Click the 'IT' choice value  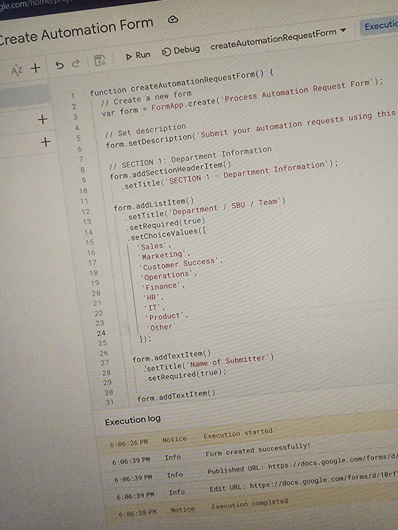click(x=155, y=307)
